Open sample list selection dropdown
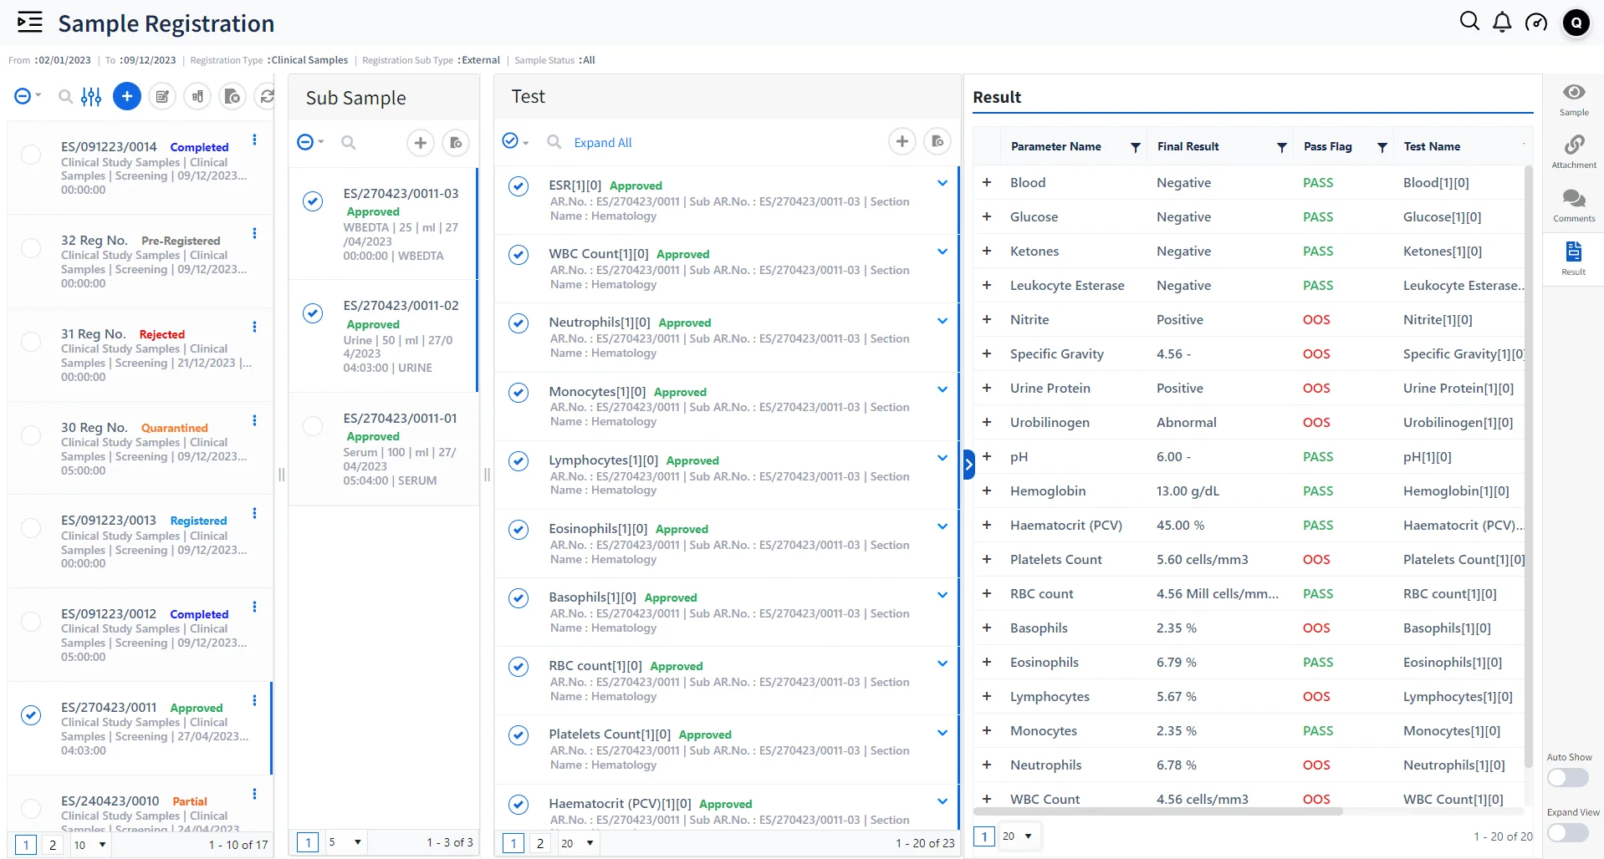Viewport: 1604px width, 859px height. point(28,96)
